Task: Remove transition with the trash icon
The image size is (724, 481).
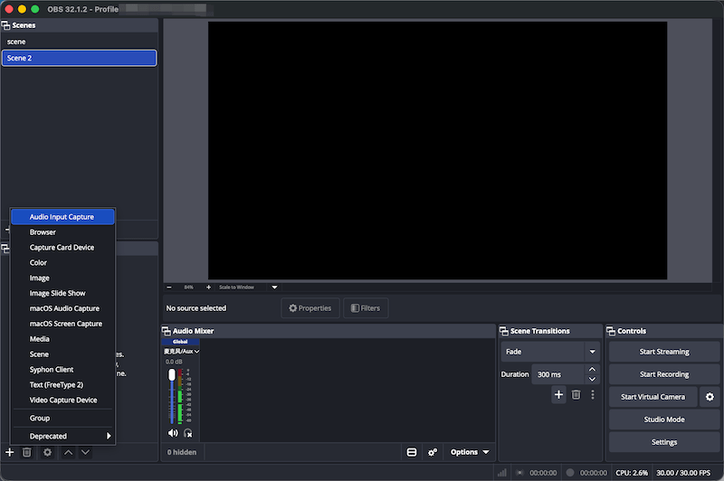Action: (x=576, y=395)
